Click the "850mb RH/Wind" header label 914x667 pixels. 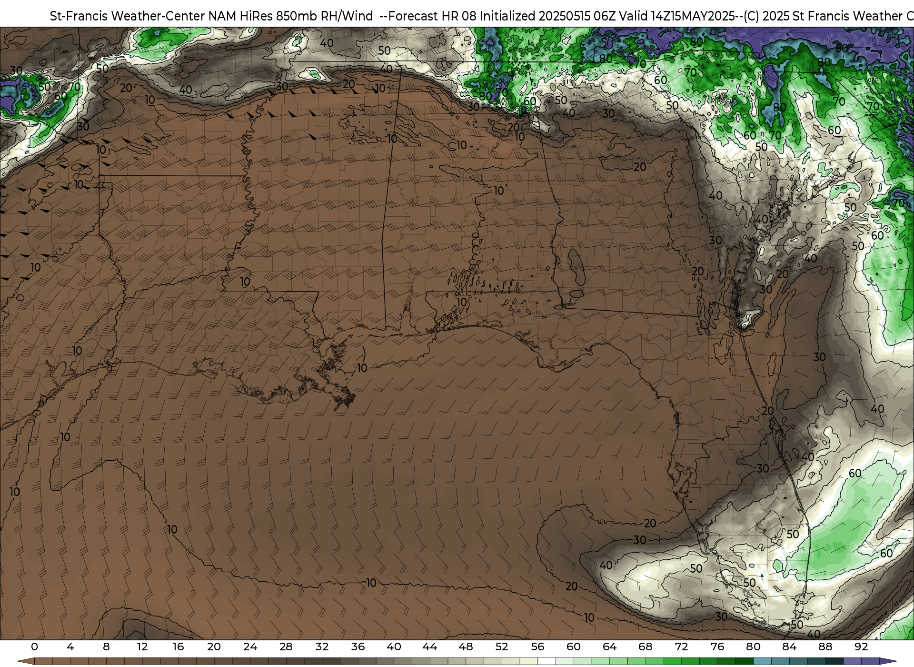tap(325, 16)
